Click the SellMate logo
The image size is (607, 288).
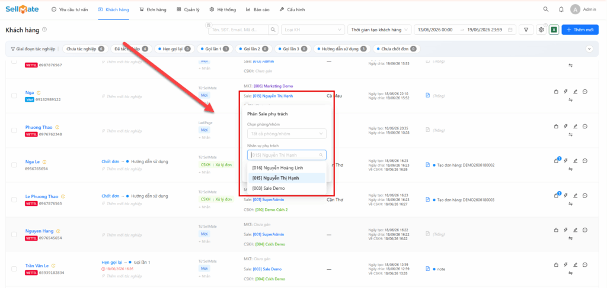[x=22, y=9]
